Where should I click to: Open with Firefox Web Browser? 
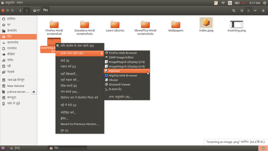coord(127,53)
